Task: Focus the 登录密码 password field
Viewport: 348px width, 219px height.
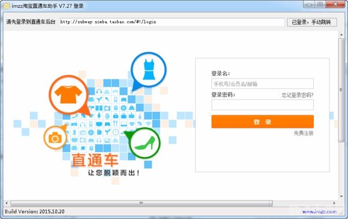Action: tap(262, 105)
